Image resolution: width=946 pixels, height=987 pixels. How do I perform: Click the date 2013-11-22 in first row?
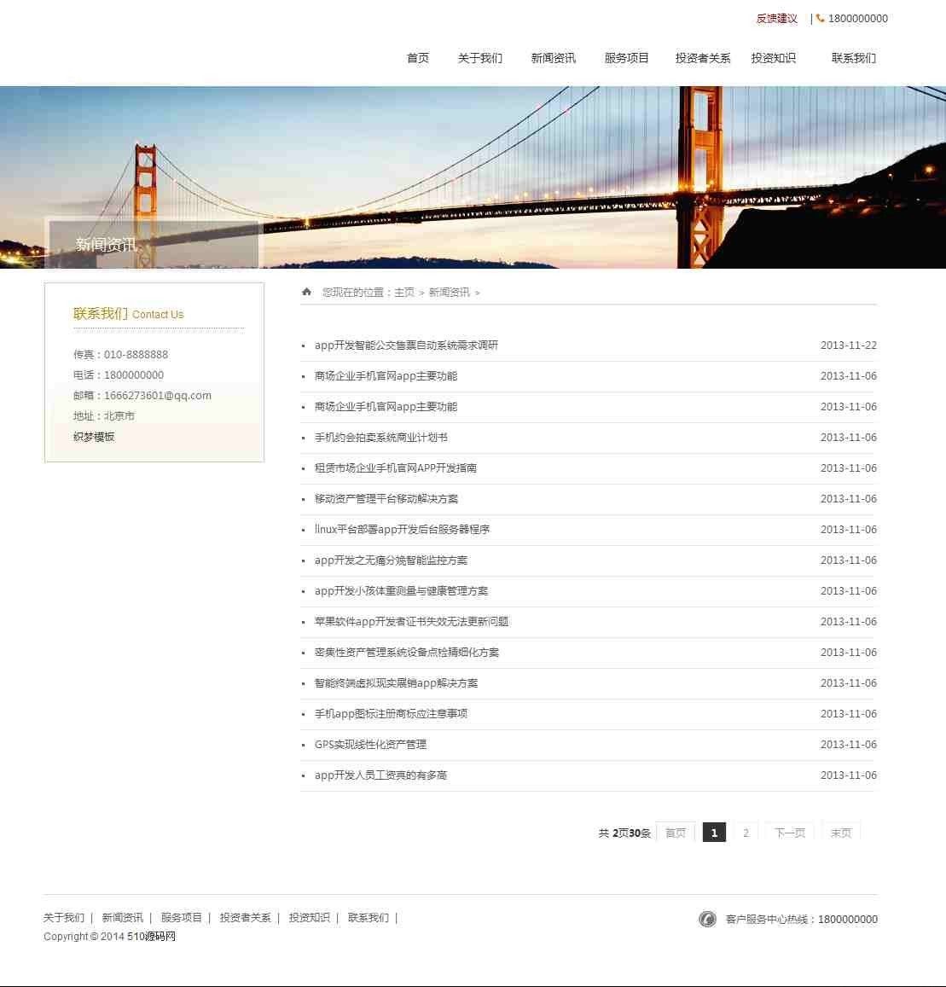click(x=849, y=345)
